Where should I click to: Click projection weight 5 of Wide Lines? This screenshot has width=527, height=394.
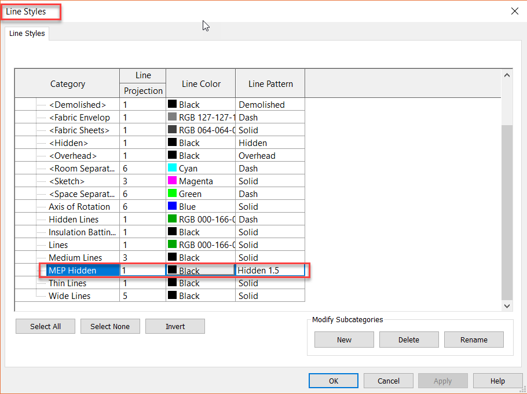(143, 296)
